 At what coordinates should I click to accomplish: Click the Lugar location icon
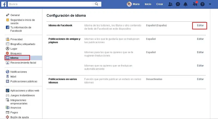coord(8,49)
